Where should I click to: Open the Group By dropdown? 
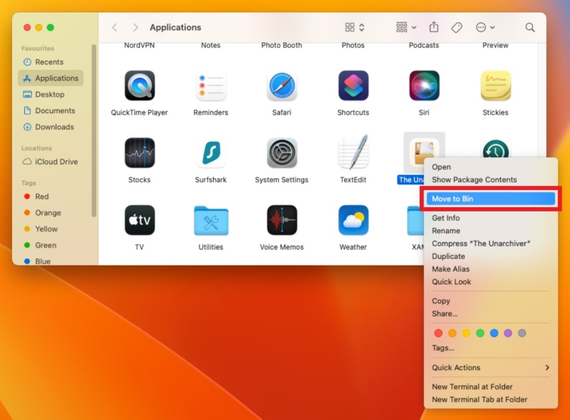[x=406, y=27]
